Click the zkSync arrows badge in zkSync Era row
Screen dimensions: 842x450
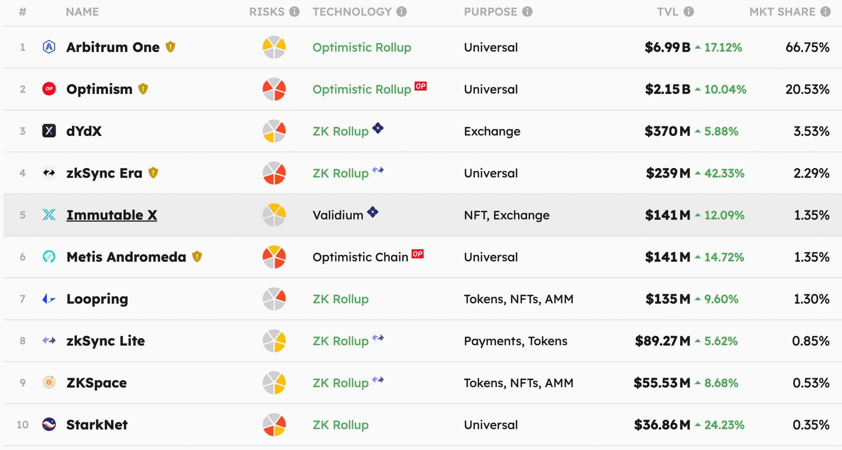(x=378, y=170)
